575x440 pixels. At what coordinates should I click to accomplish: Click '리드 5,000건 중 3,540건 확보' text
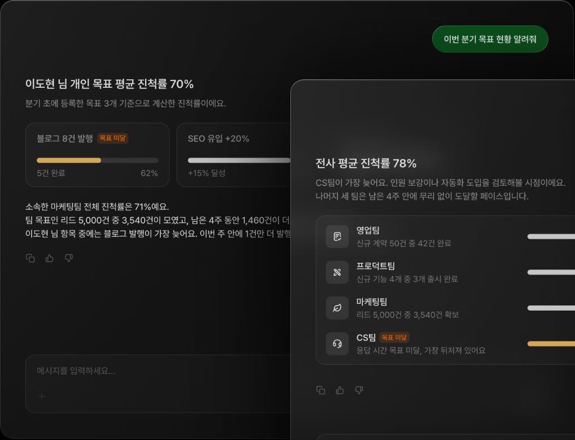[407, 315]
